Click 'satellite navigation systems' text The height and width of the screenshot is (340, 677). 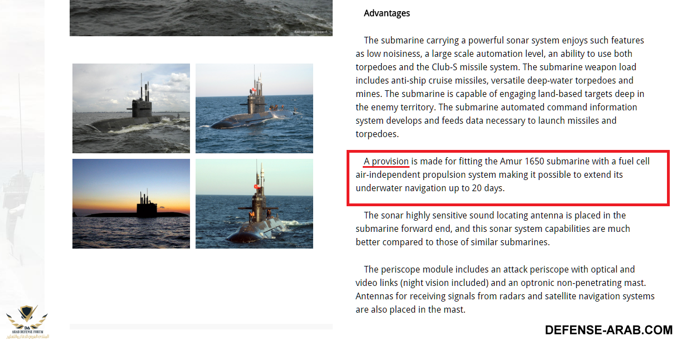click(596, 296)
